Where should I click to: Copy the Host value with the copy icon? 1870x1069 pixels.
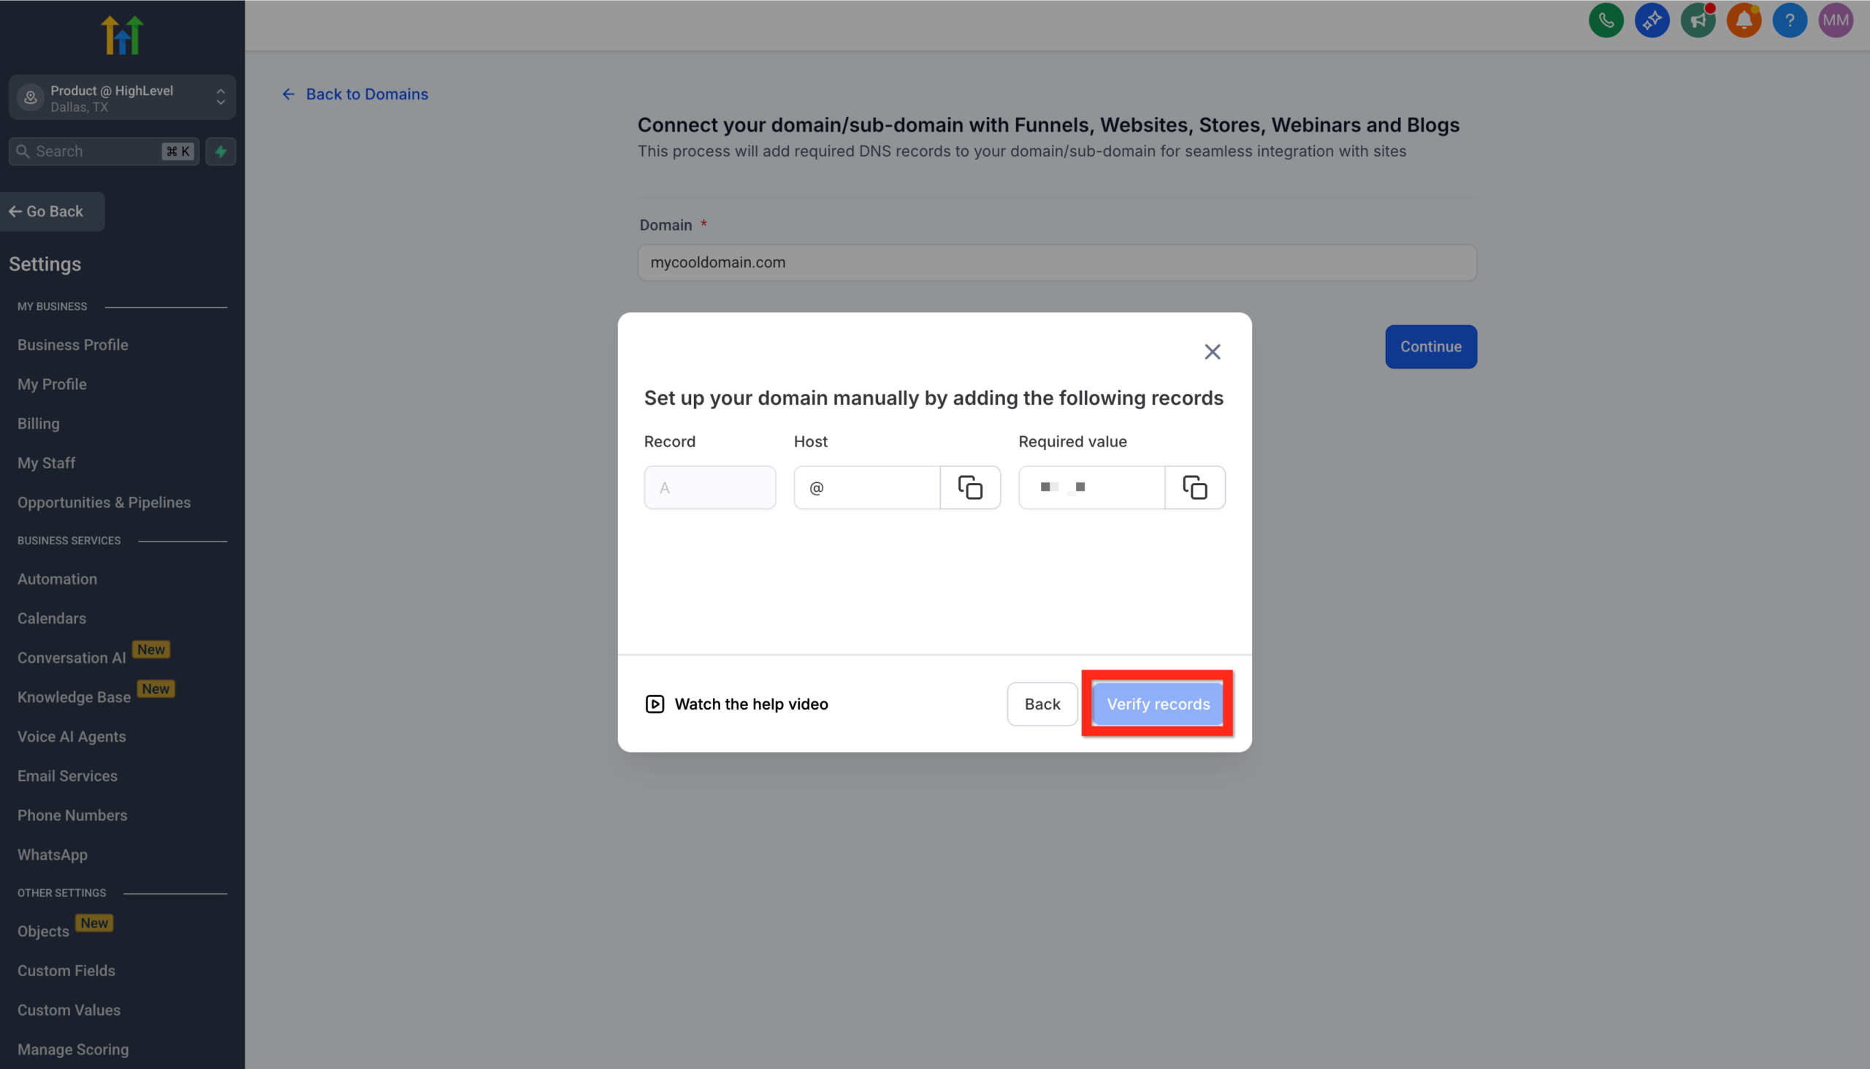coord(970,487)
